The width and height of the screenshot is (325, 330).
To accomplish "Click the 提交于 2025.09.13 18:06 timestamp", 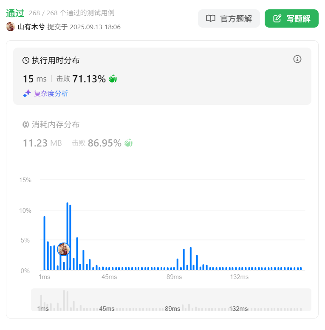I will 84,27.
